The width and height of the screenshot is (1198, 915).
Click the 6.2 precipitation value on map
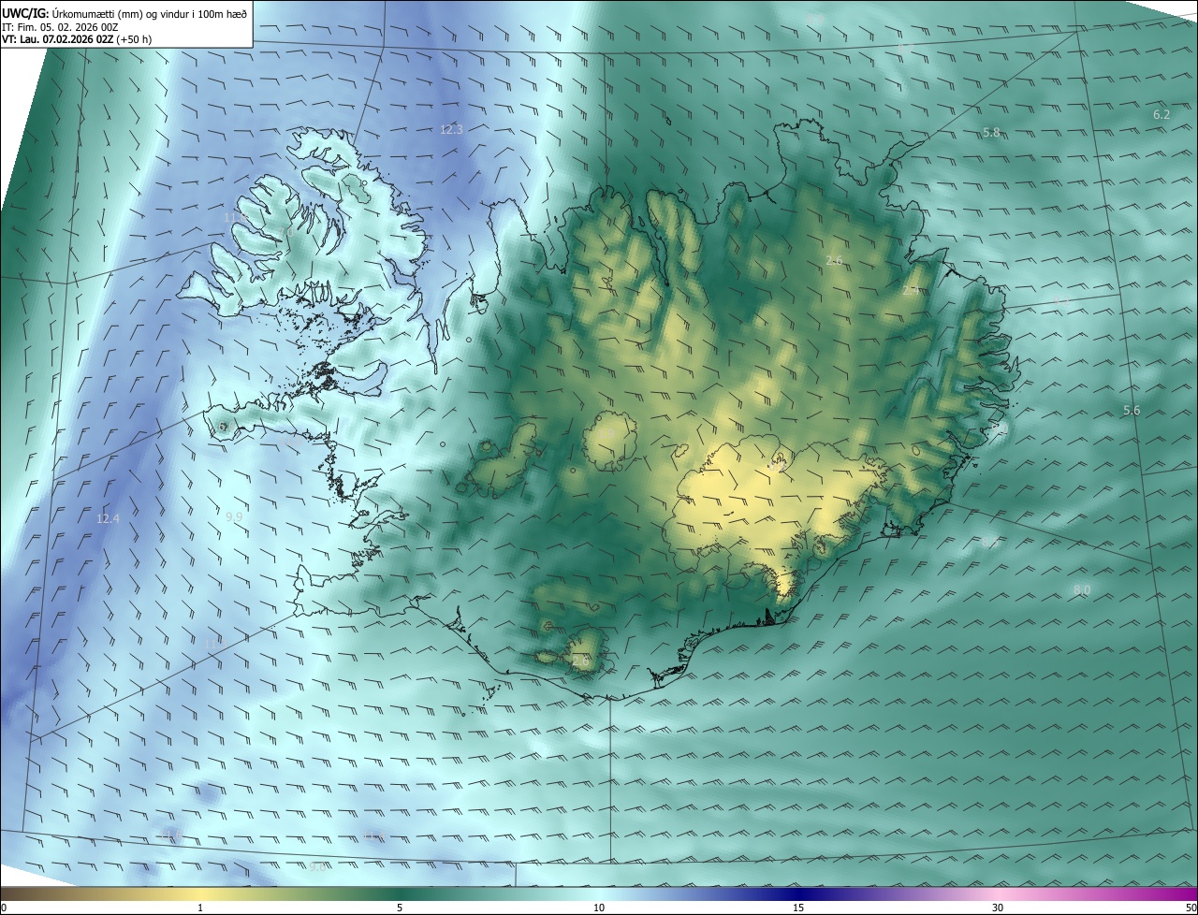click(x=1161, y=114)
